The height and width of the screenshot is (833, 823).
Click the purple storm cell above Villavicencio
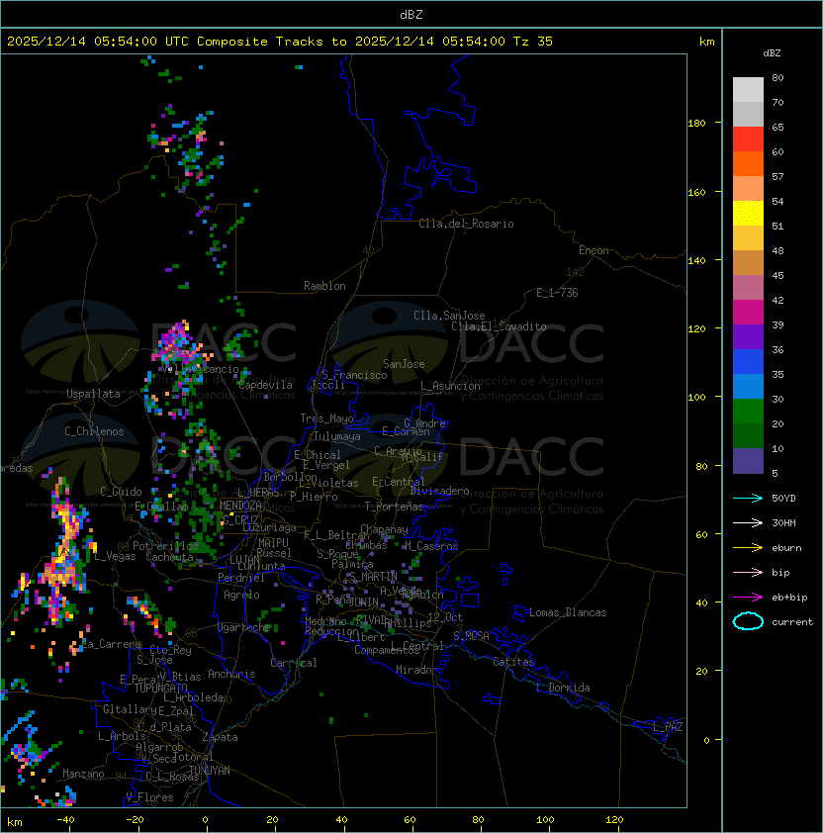pyautogui.click(x=175, y=339)
